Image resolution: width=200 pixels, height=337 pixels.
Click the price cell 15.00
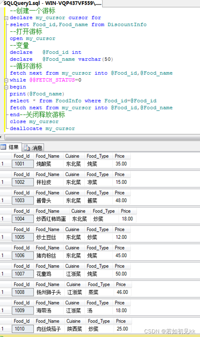pyautogui.click(x=121, y=182)
